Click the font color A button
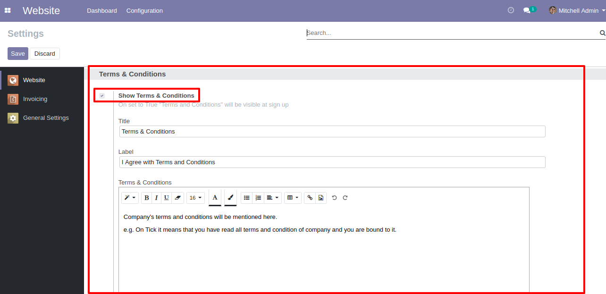The height and width of the screenshot is (294, 606). tap(215, 198)
